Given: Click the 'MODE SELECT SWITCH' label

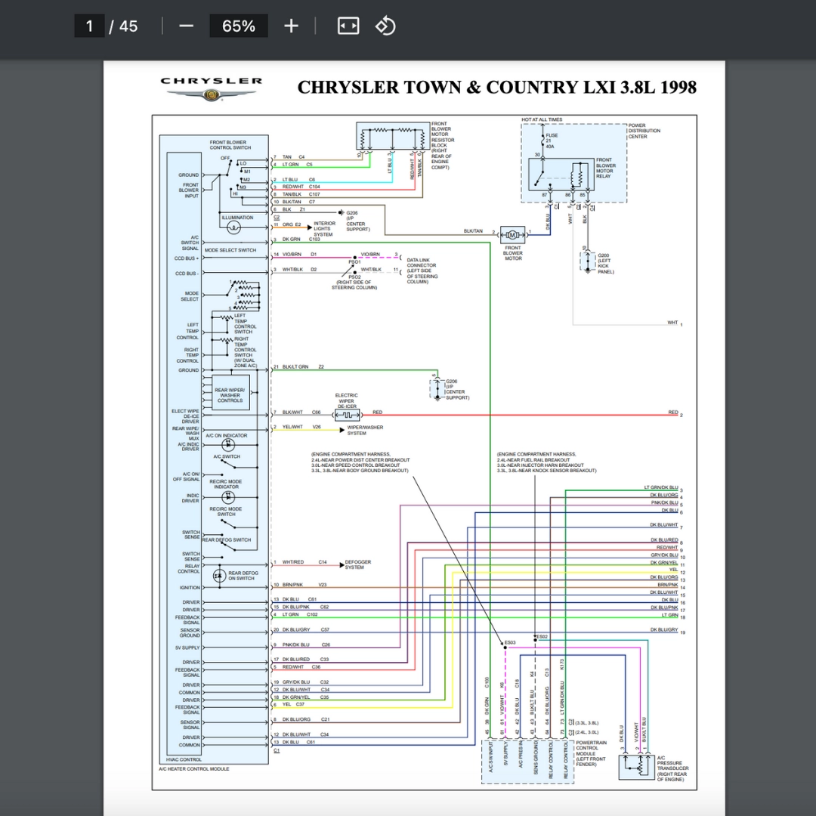Looking at the screenshot, I should 230,250.
